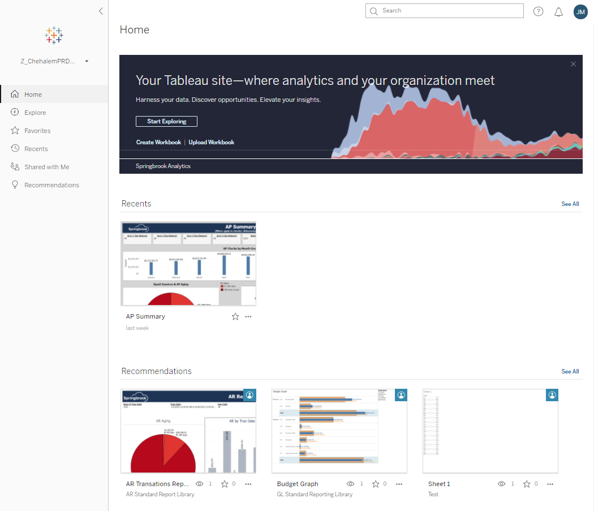This screenshot has width=594, height=511.
Task: Click the Tableau logo icon
Action: point(54,35)
